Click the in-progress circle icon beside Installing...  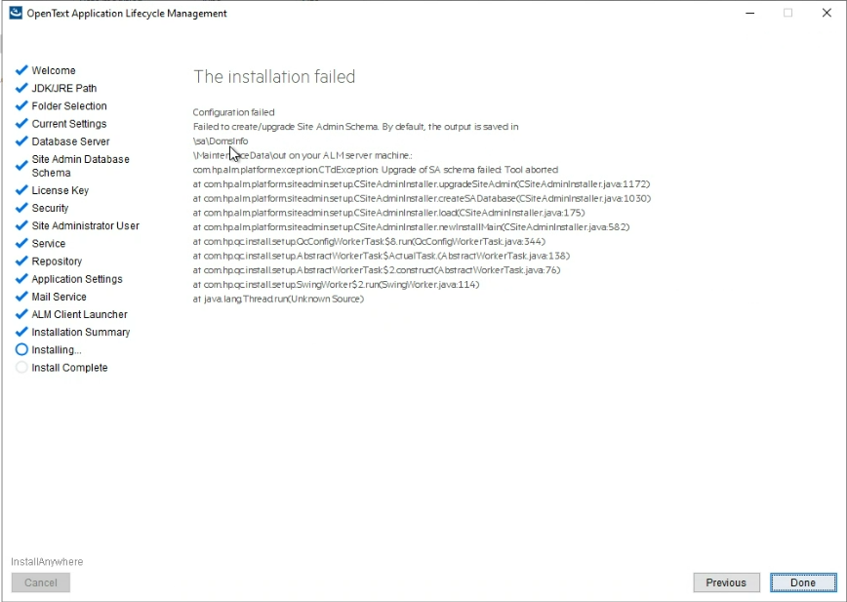[x=22, y=349]
